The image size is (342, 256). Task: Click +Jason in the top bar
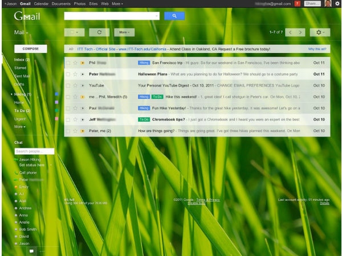[10, 4]
